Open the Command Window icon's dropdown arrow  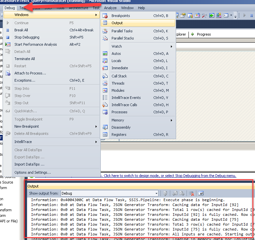click(x=231, y=15)
